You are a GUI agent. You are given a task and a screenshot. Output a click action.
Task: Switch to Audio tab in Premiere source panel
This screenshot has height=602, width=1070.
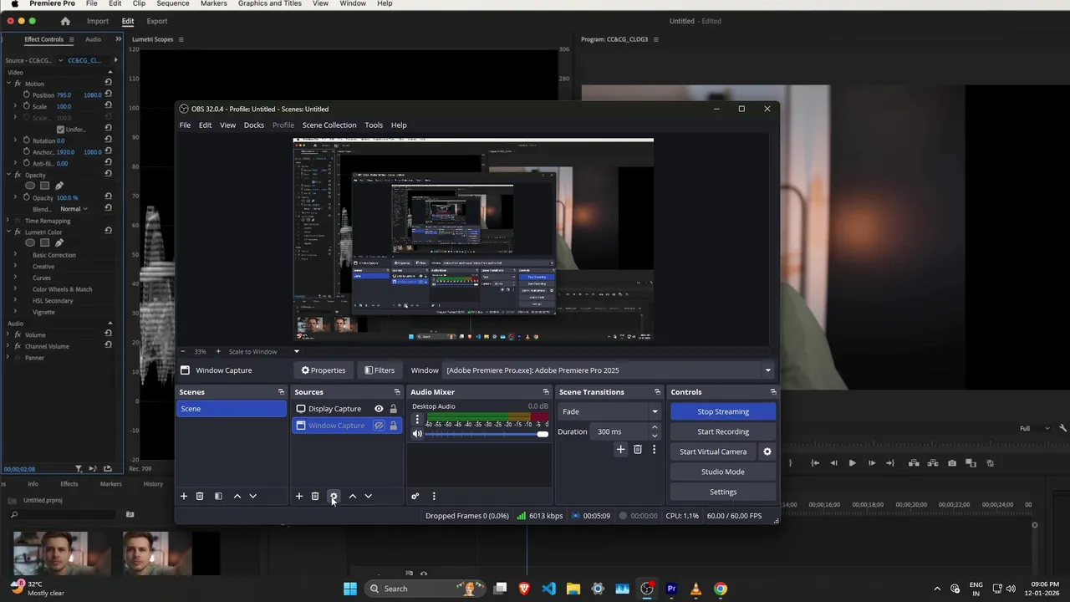point(93,39)
